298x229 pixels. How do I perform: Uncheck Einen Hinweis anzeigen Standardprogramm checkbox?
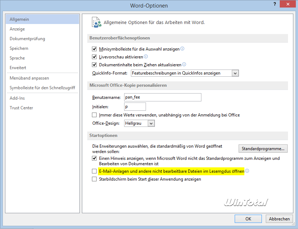click(x=94, y=158)
